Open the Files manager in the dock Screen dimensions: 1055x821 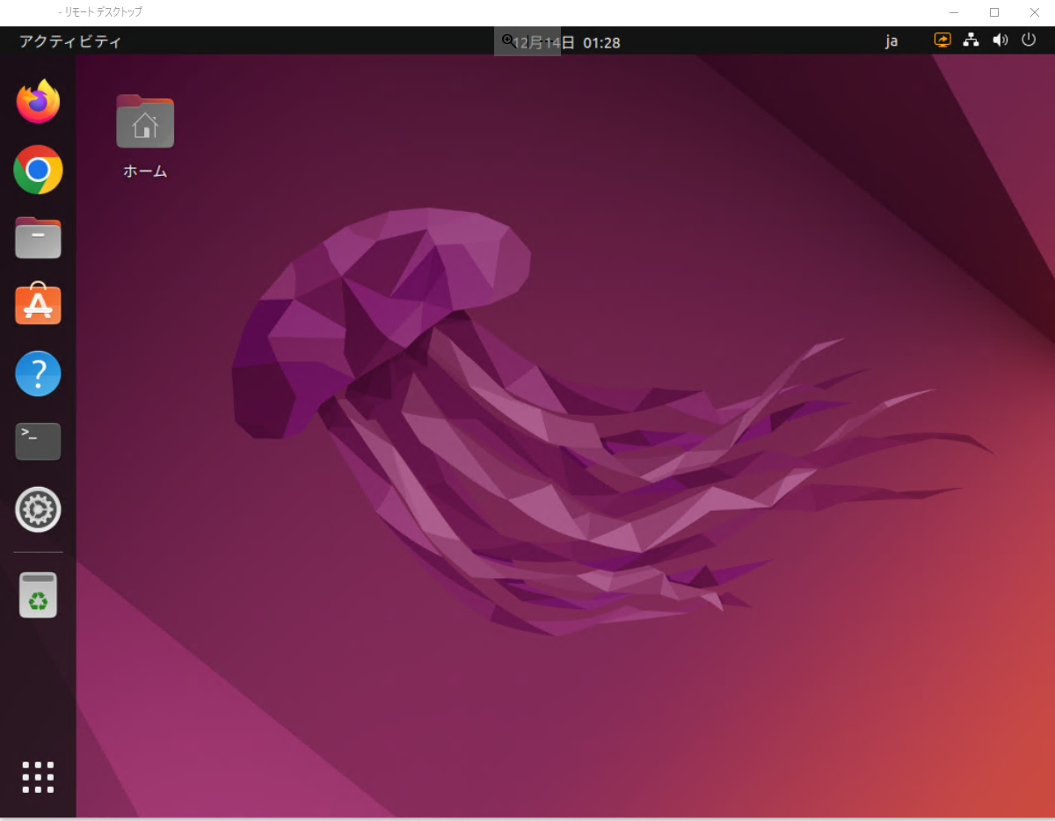point(38,237)
